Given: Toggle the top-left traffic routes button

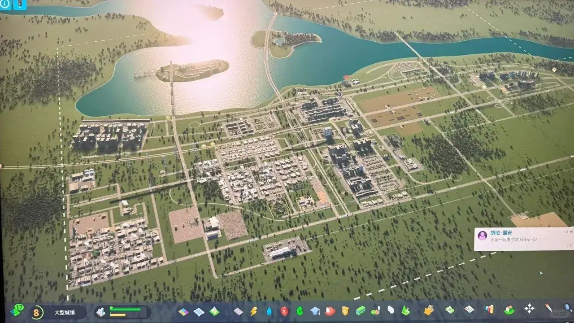Looking at the screenshot, I should pos(20,5).
